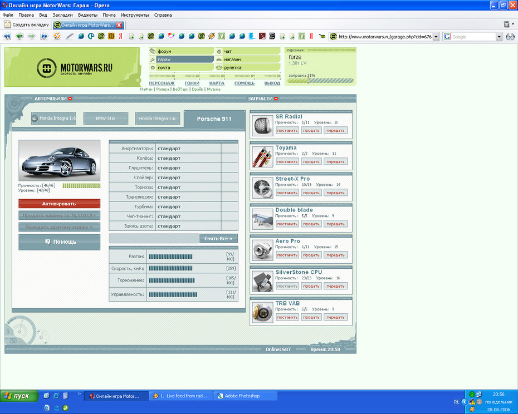518x414 pixels.
Task: Open the магазин menu item
Action: click(248, 60)
